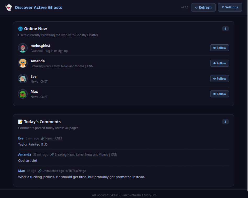Viewport: 248px width, 198px height.
Task: Follow Eve
Action: [219, 79]
